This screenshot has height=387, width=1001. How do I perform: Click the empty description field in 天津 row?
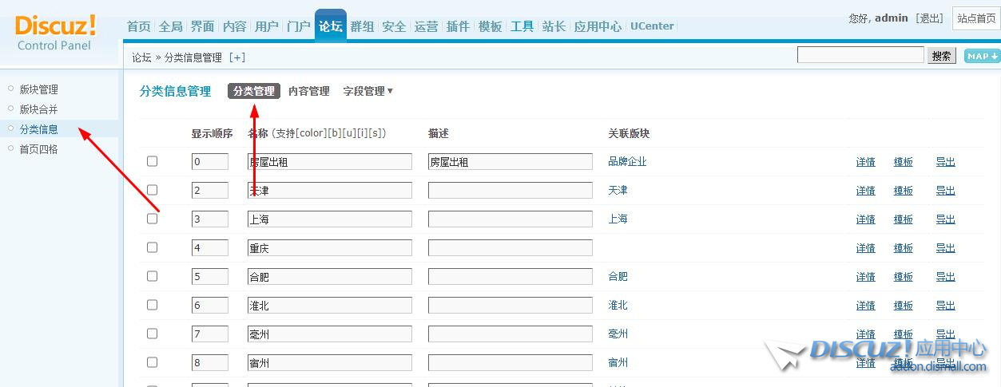click(x=510, y=191)
